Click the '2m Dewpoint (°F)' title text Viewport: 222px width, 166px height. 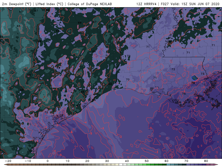[x=17, y=4]
